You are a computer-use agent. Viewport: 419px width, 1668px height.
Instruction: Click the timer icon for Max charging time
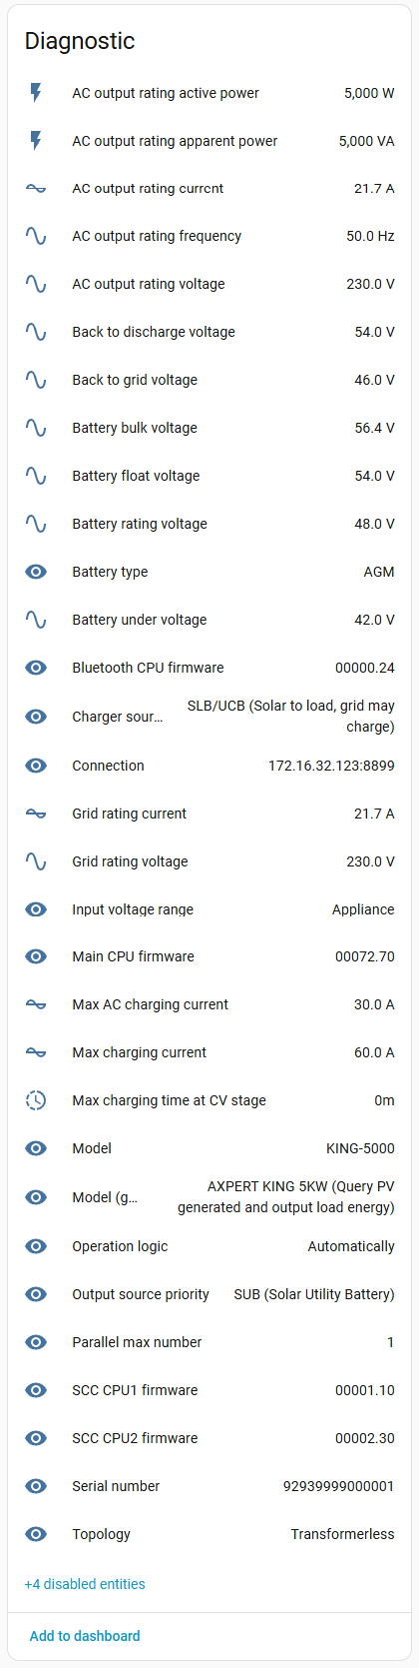pyautogui.click(x=36, y=1100)
